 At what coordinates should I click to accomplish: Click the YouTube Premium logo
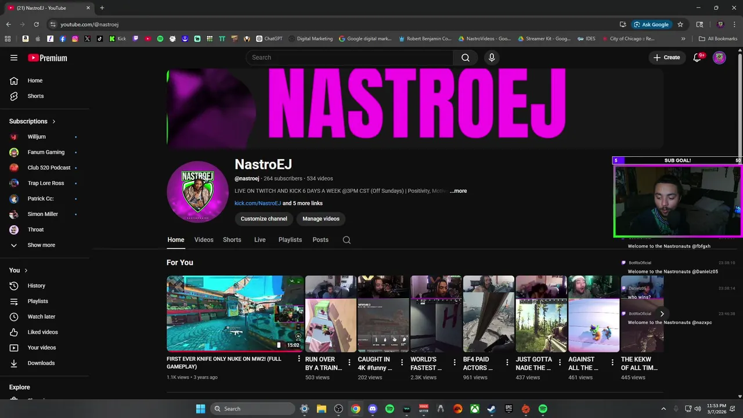[48, 57]
